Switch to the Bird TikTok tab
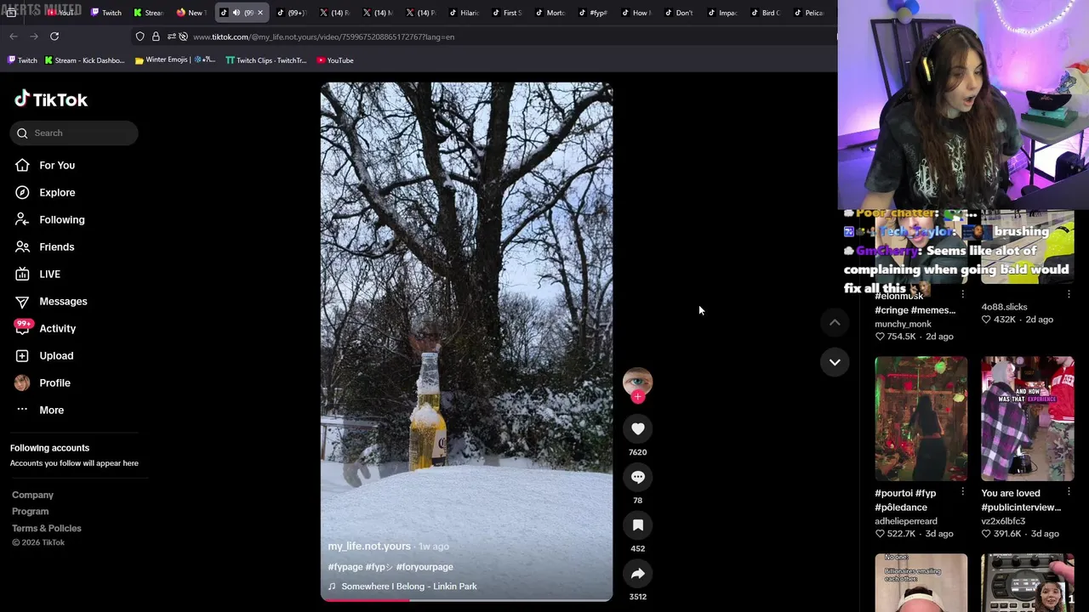 pyautogui.click(x=765, y=13)
